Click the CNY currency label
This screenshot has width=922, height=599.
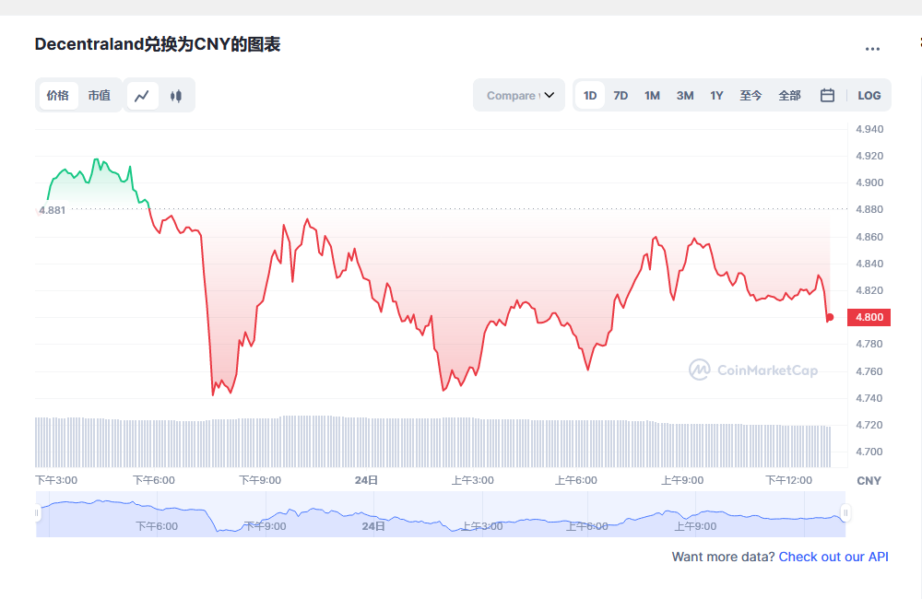point(869,481)
